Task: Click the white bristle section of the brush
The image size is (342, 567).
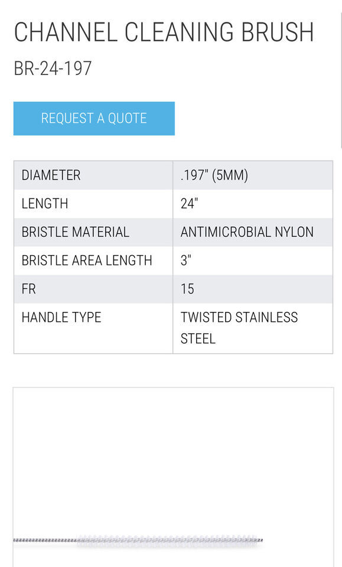Action: (x=168, y=540)
